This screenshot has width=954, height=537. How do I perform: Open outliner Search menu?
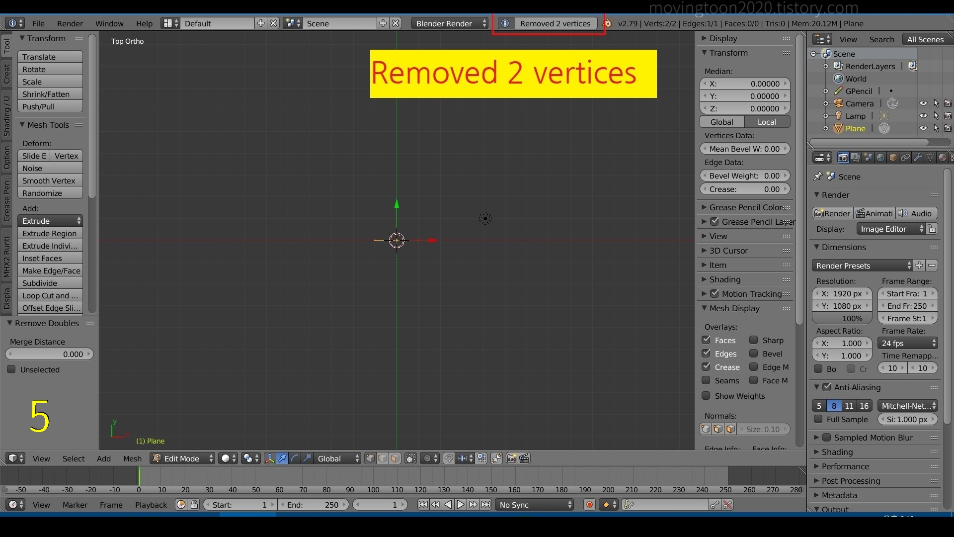881,39
